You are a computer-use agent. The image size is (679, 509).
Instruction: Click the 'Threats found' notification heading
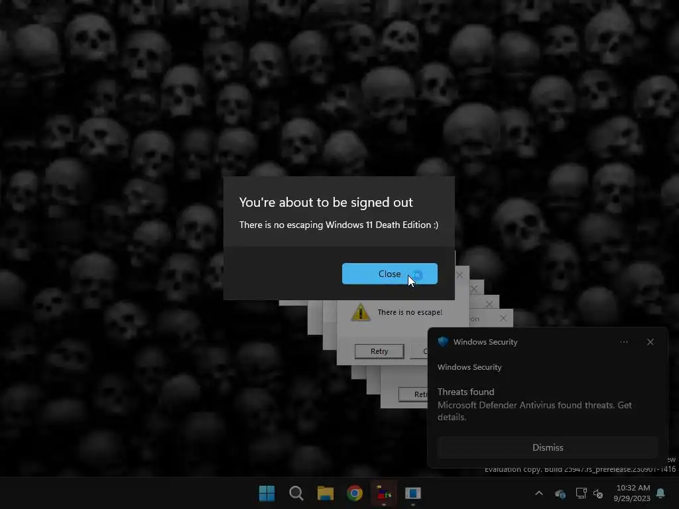pyautogui.click(x=465, y=392)
